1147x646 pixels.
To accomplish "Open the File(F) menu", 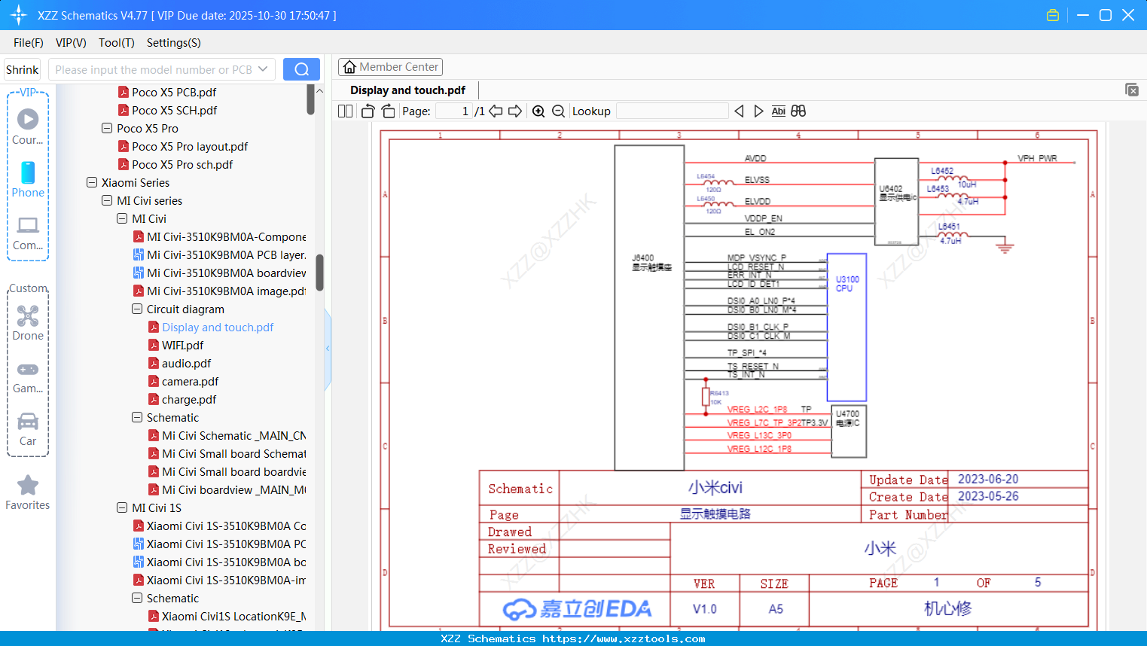I will pos(29,43).
